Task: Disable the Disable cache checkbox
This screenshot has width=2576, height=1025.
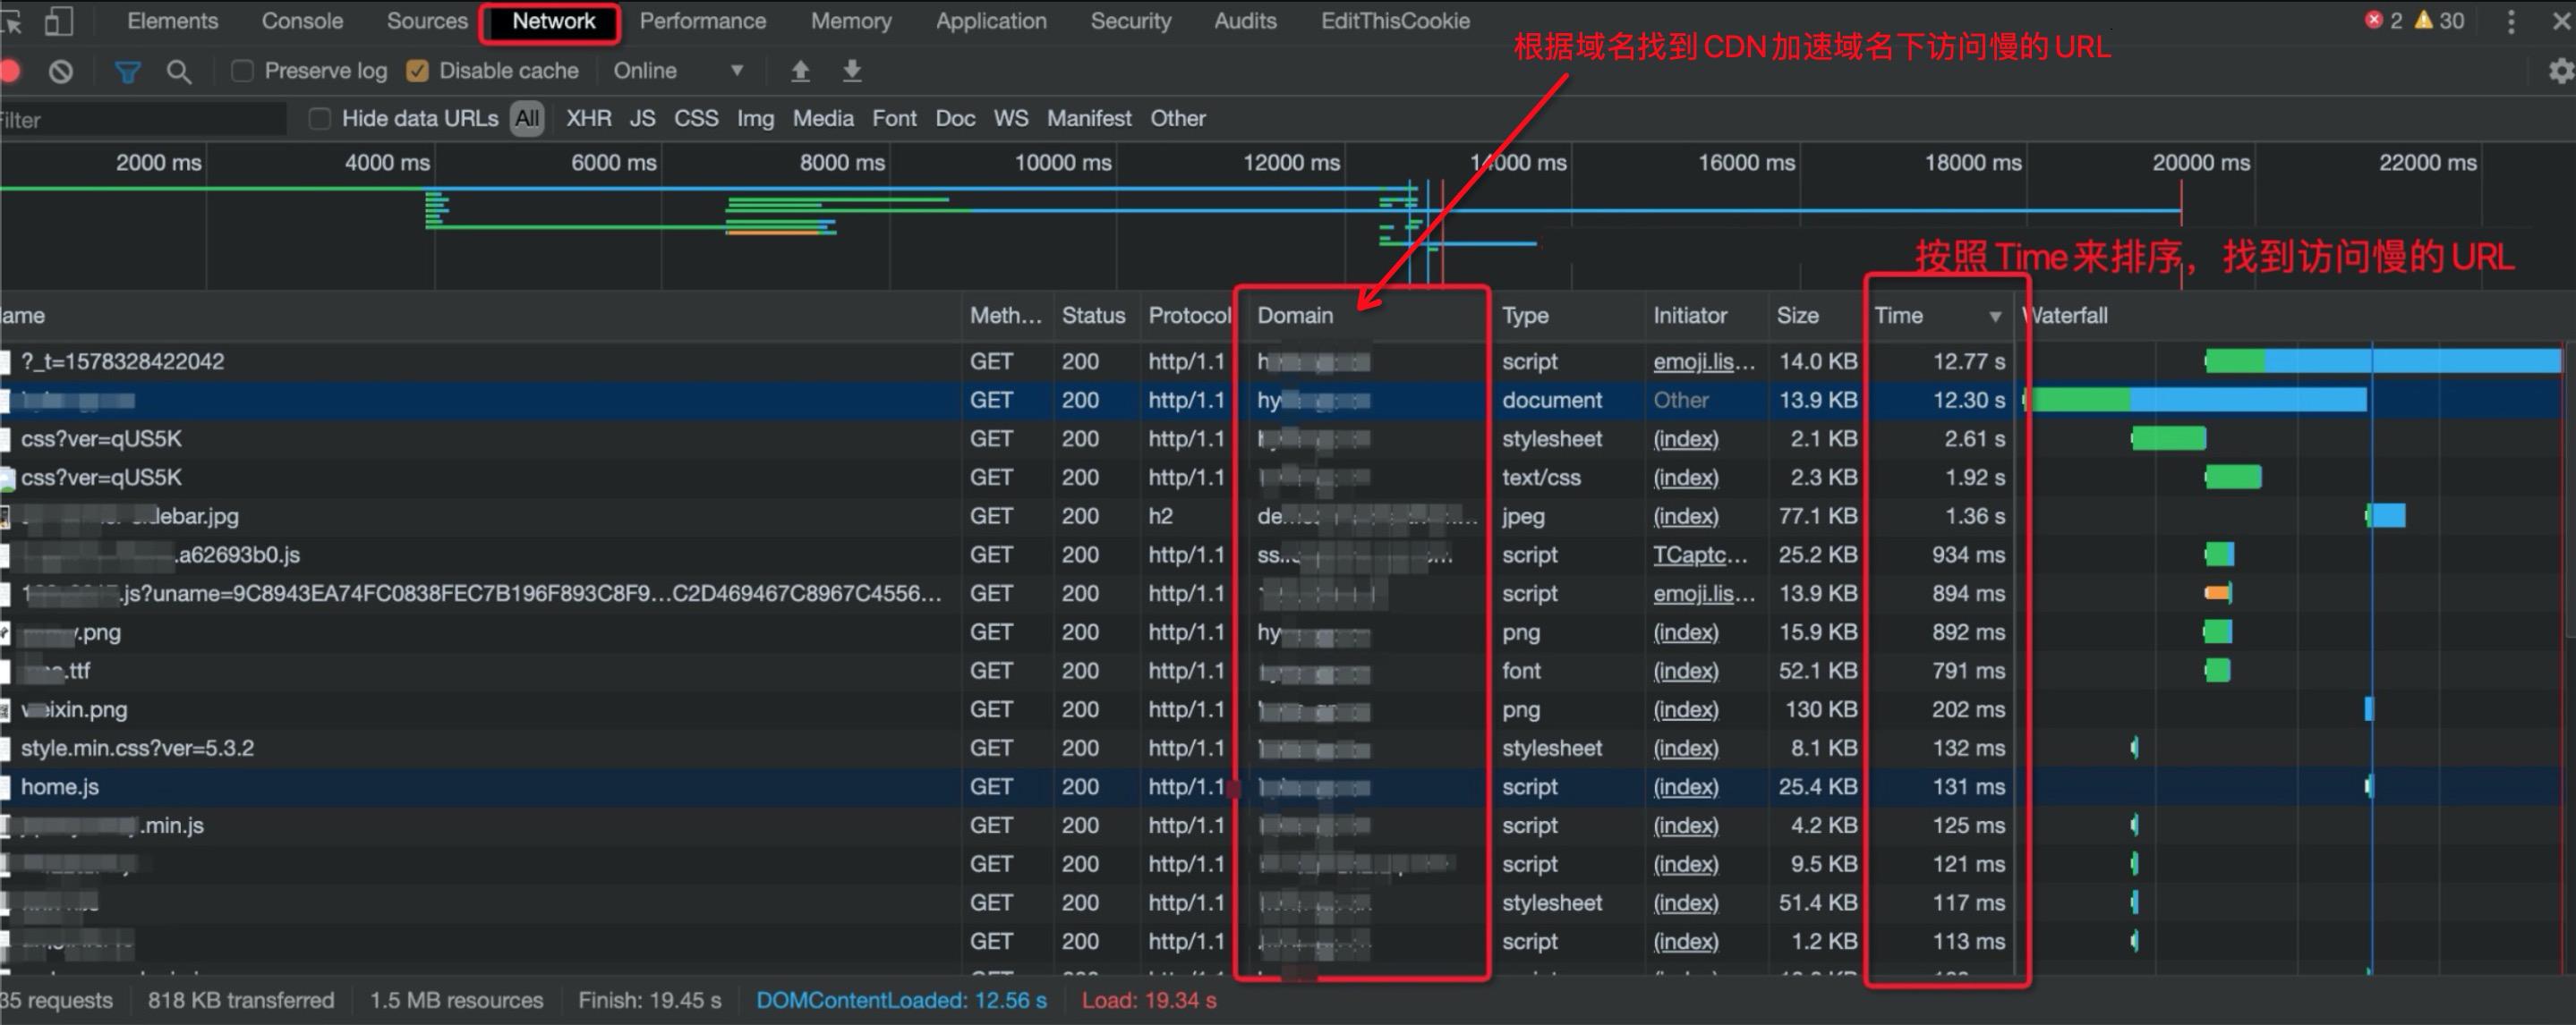Action: pyautogui.click(x=418, y=71)
